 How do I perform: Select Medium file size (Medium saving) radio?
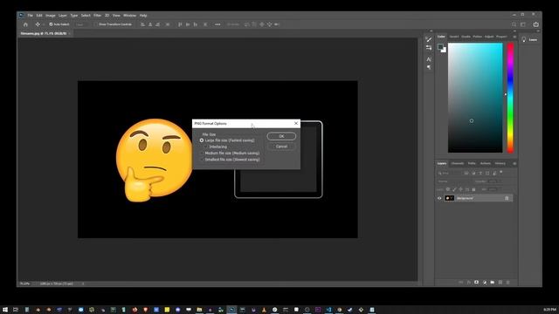coord(202,154)
